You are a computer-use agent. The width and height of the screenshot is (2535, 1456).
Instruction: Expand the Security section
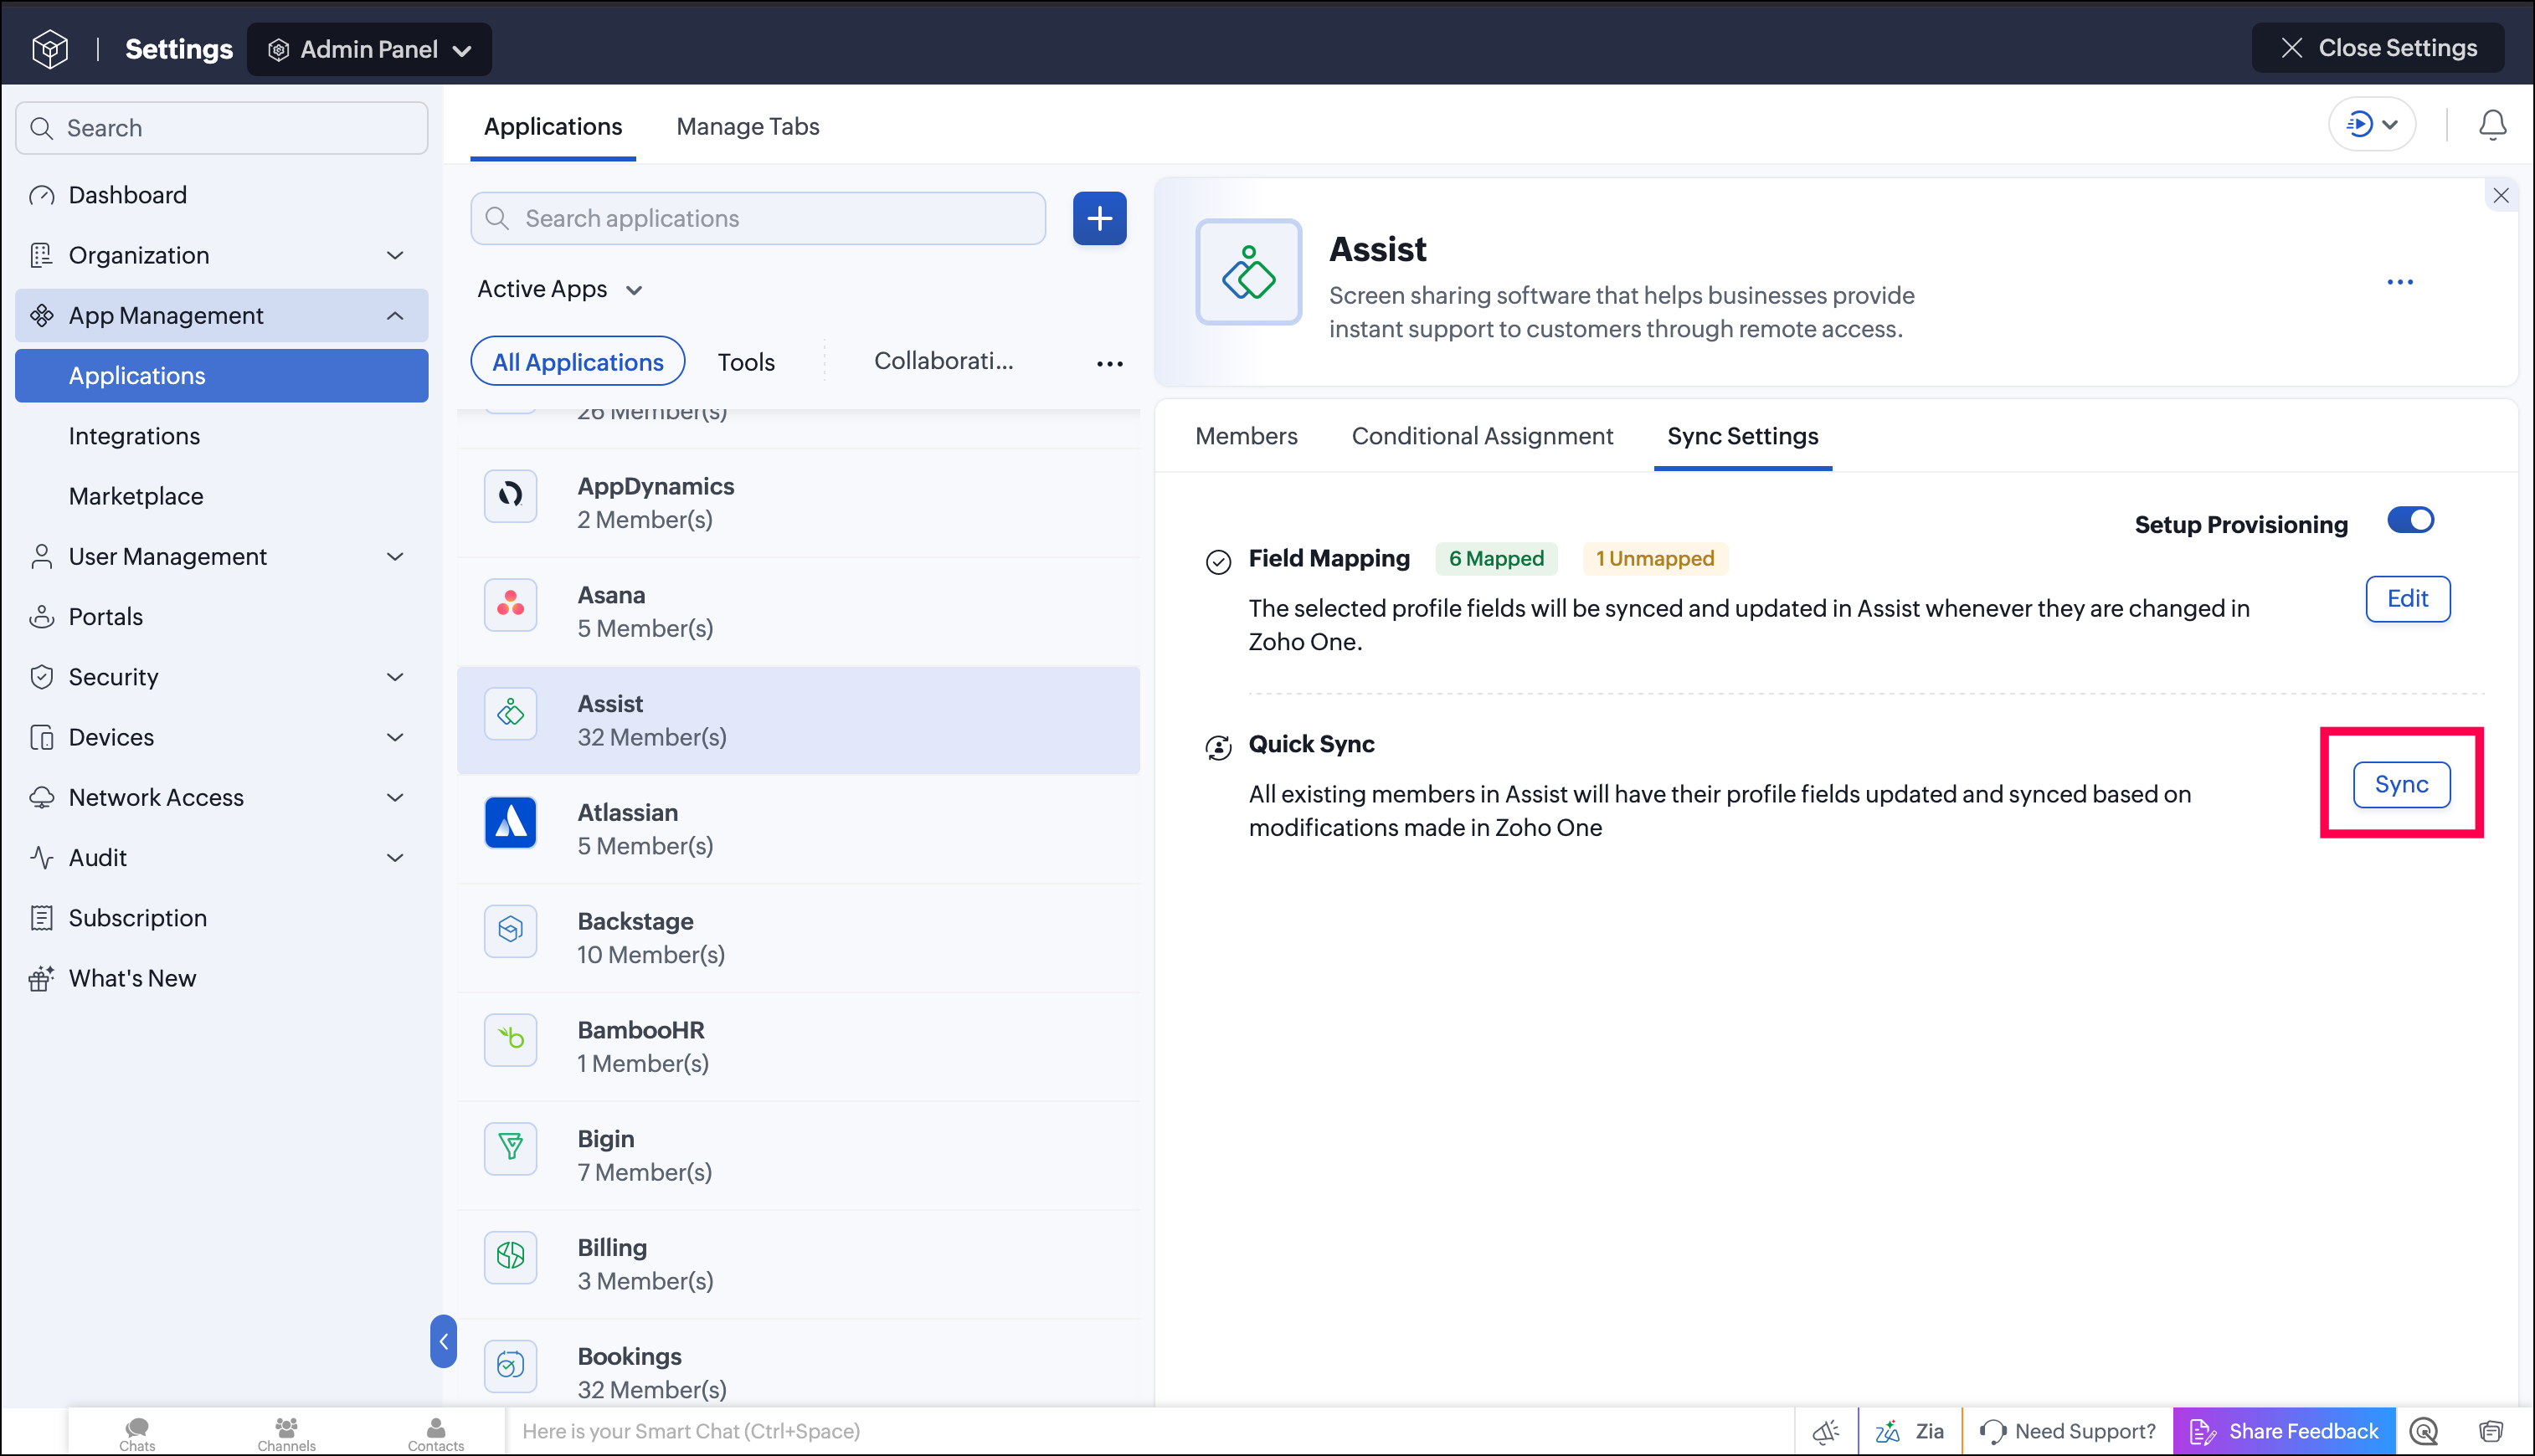[222, 677]
